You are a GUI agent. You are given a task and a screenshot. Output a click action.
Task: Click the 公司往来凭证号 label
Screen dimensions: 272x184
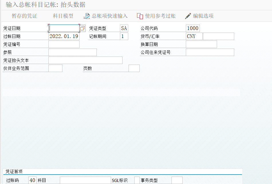(x=155, y=52)
